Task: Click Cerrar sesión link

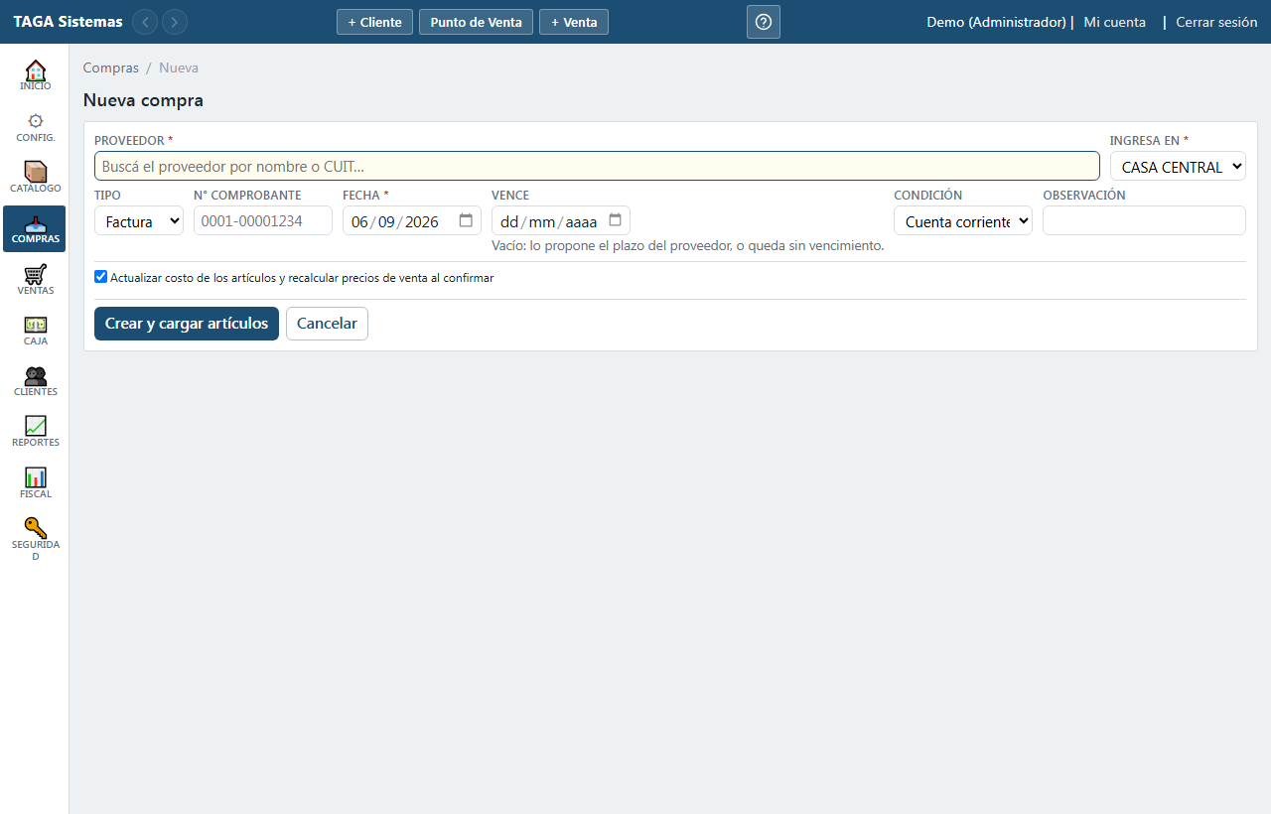Action: (1216, 22)
